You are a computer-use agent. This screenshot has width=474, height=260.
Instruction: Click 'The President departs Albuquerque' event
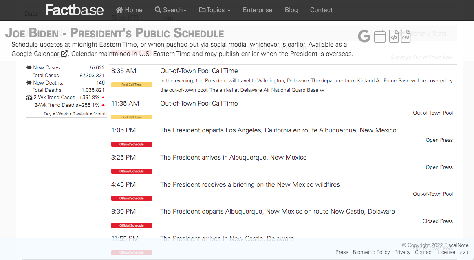pos(278,212)
